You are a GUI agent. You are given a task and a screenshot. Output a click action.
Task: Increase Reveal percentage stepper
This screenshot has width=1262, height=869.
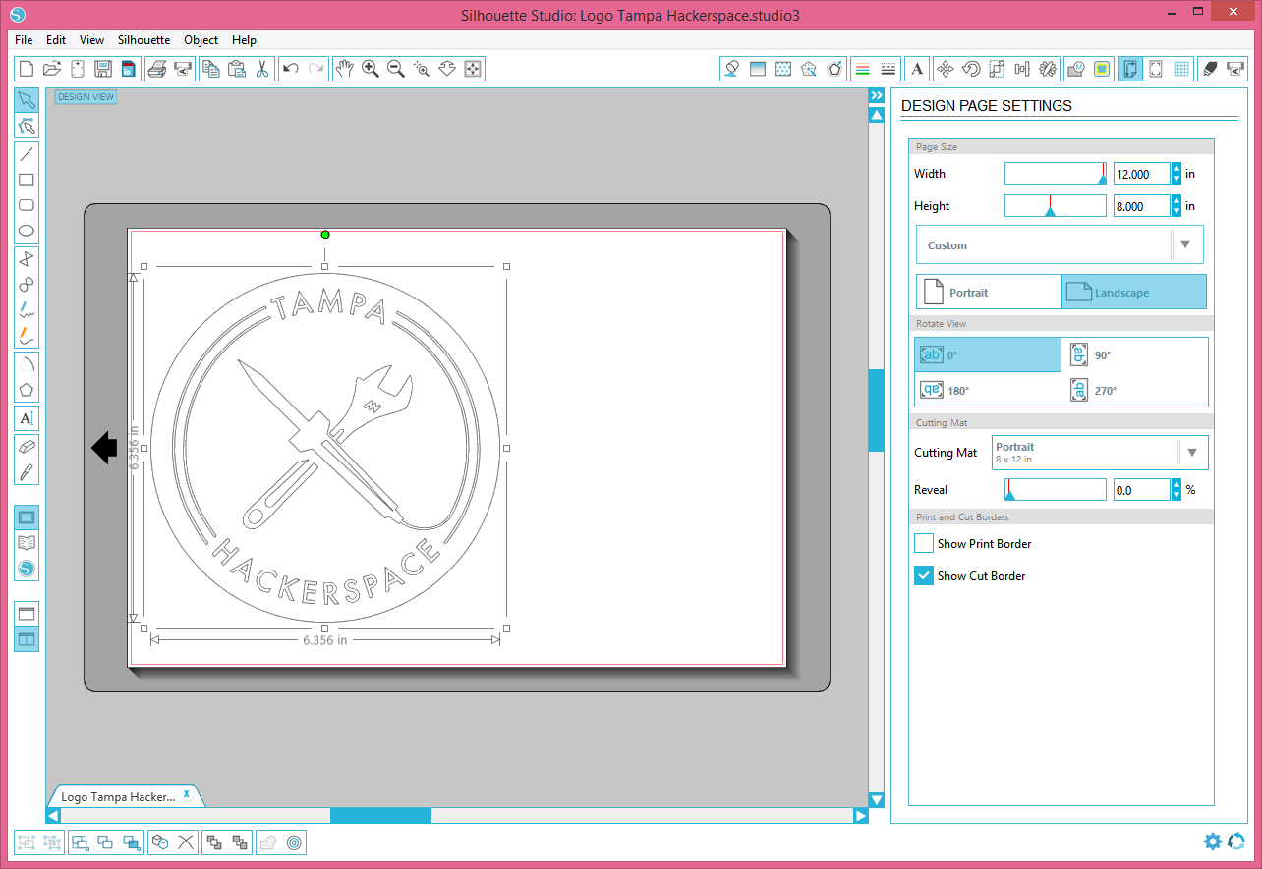1176,484
